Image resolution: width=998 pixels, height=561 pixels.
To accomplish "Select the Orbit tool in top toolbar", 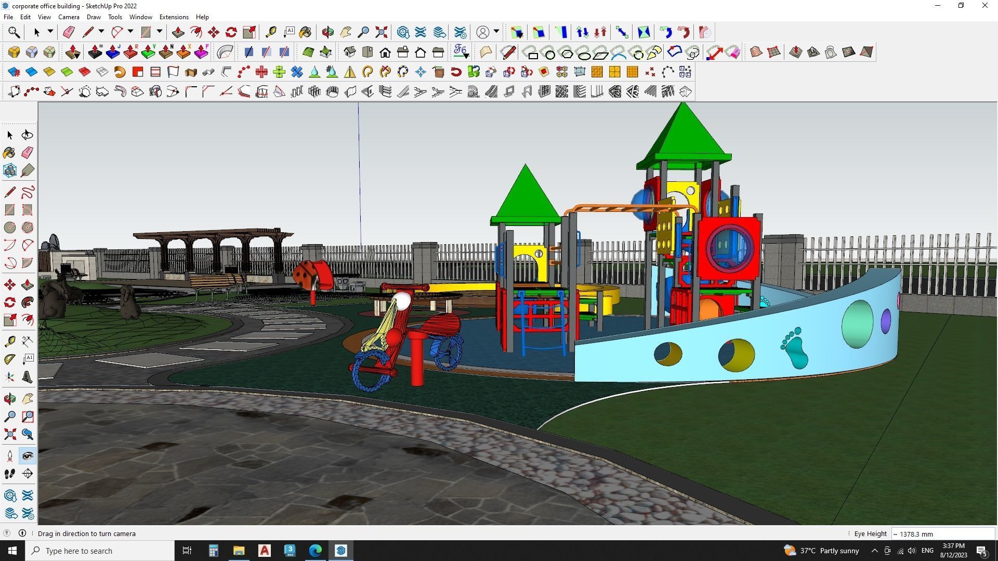I will (x=327, y=32).
